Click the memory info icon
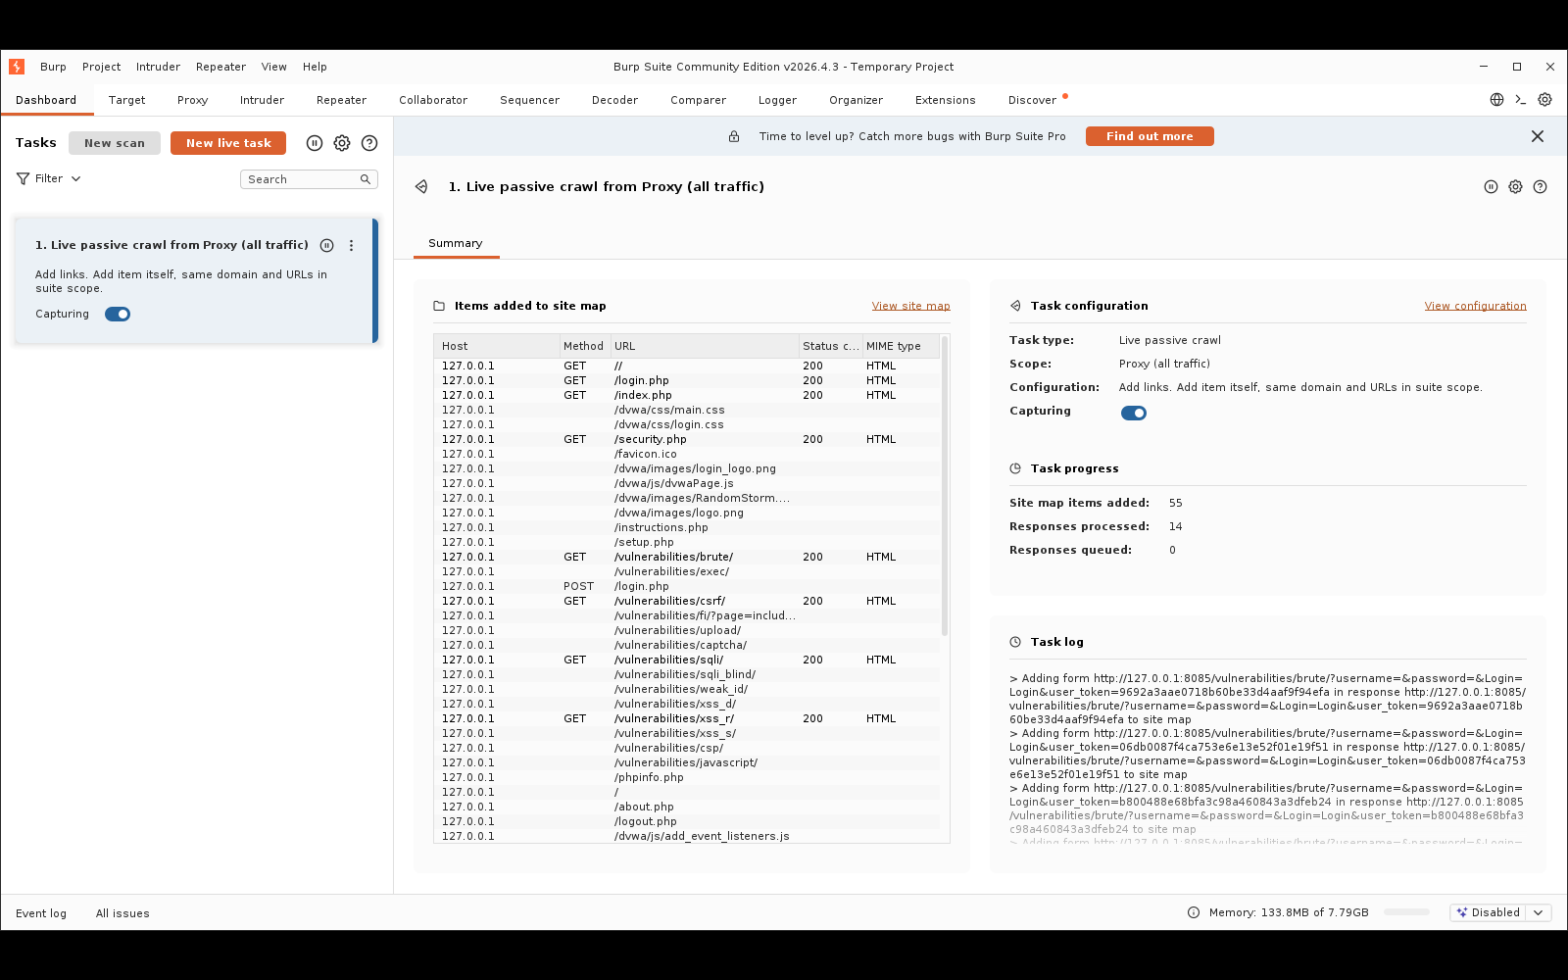The width and height of the screenshot is (1568, 980). tap(1194, 912)
